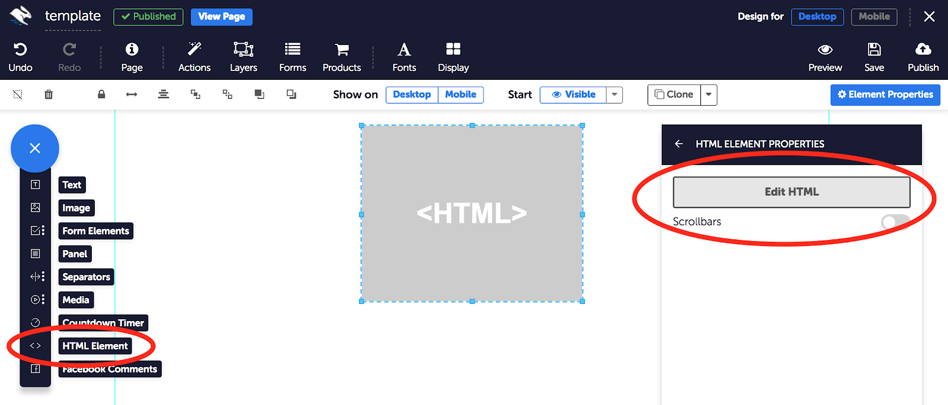The width and height of the screenshot is (948, 405).
Task: Stretch element to full width arrow icon
Action: point(132,95)
